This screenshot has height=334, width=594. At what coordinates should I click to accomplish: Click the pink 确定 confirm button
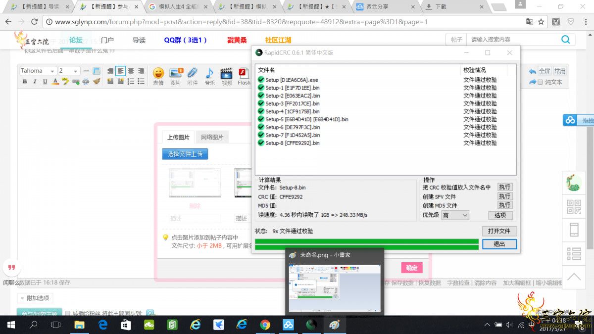[412, 268]
